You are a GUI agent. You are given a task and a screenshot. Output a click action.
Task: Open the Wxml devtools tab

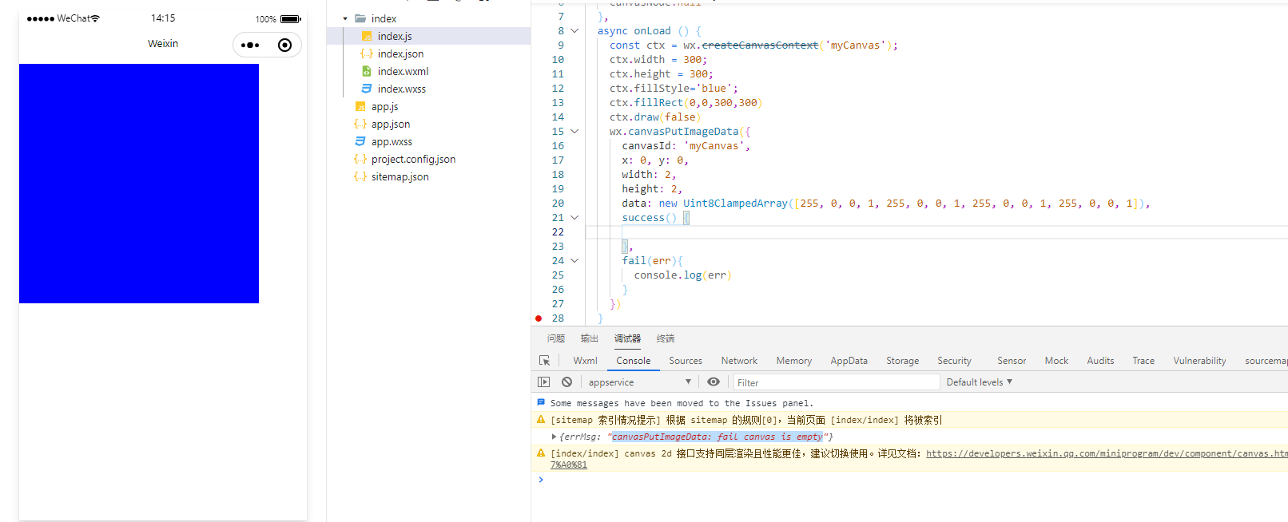[x=585, y=361]
